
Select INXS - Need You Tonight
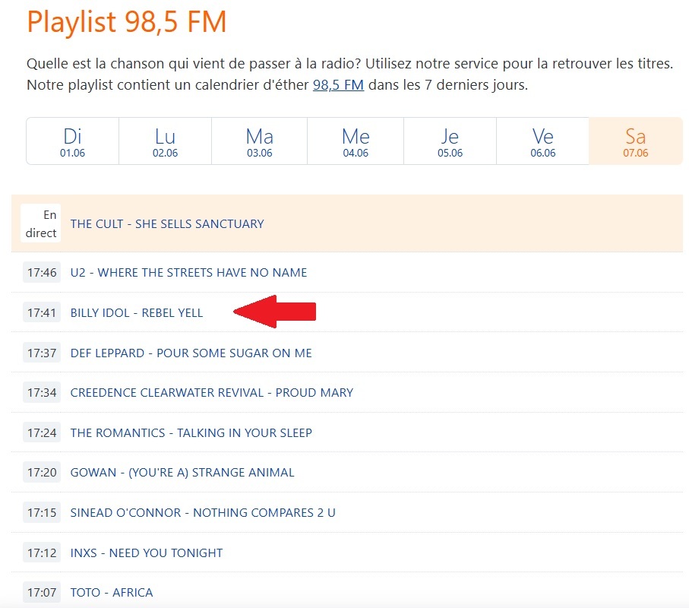click(147, 553)
